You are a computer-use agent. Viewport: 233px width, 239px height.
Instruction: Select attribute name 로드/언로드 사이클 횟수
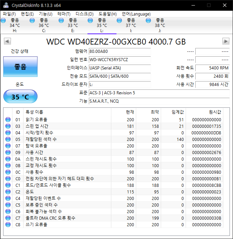[x=48, y=185]
